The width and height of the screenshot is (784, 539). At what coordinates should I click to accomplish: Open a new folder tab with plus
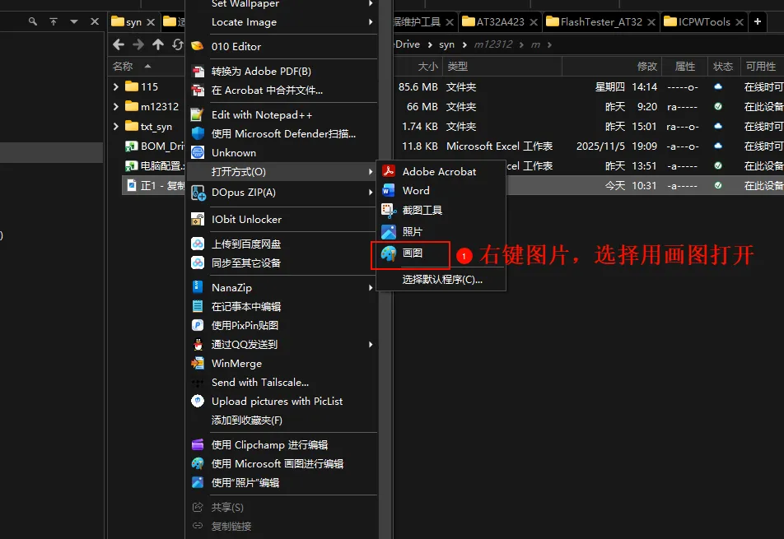tap(758, 21)
